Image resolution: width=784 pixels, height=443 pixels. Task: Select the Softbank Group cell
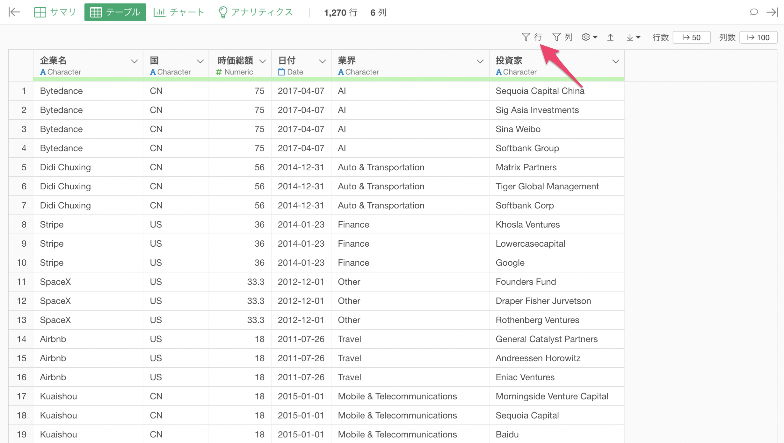pos(556,148)
